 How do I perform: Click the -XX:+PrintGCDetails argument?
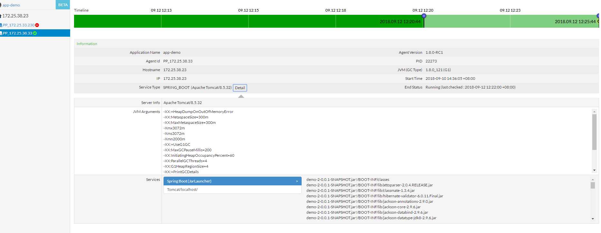pos(181,172)
